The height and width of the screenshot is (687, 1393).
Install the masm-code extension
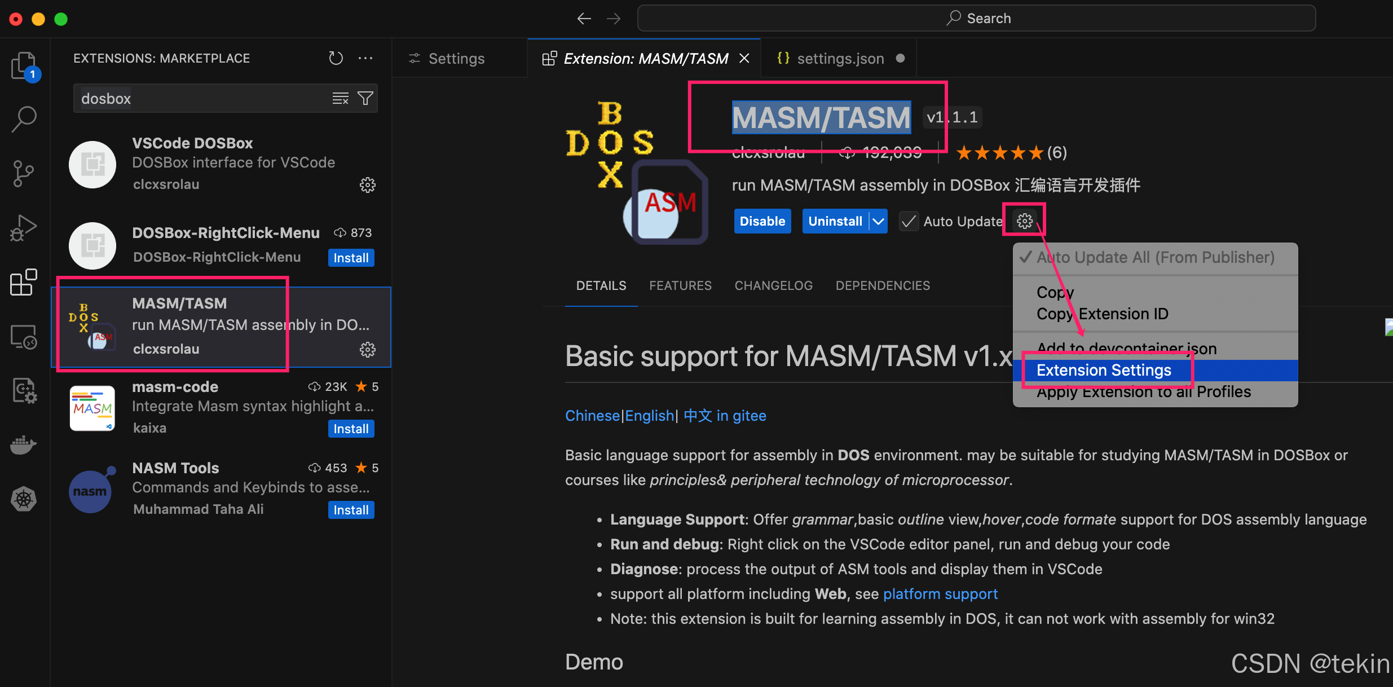tap(351, 429)
